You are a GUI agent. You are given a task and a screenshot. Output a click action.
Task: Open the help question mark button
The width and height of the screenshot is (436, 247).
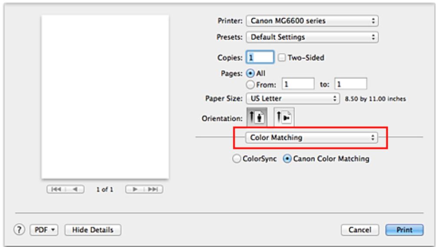coord(19,230)
